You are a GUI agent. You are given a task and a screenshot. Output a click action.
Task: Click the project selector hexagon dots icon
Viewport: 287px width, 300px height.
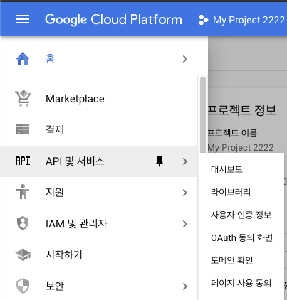click(x=203, y=20)
